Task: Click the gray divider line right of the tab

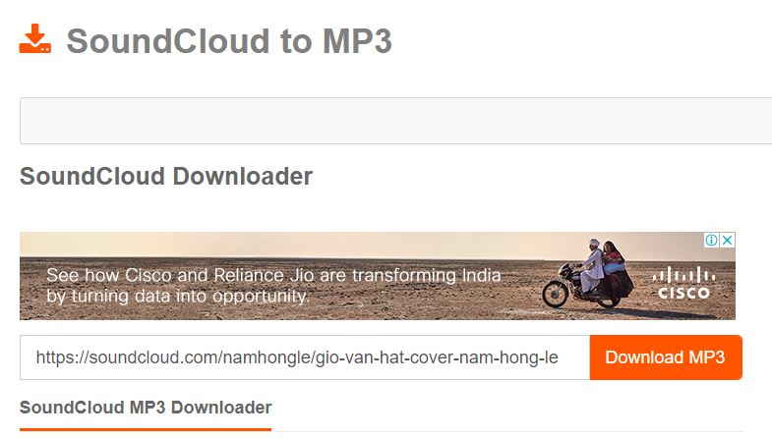Action: click(507, 432)
